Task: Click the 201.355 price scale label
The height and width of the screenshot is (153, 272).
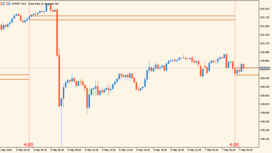Action: point(265,35)
